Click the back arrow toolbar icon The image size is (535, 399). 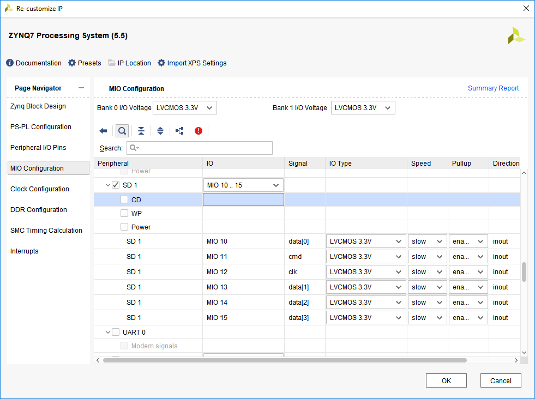[103, 131]
